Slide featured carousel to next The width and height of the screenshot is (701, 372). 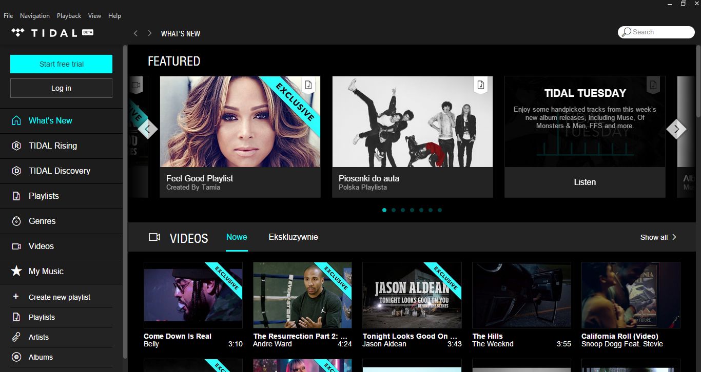676,129
